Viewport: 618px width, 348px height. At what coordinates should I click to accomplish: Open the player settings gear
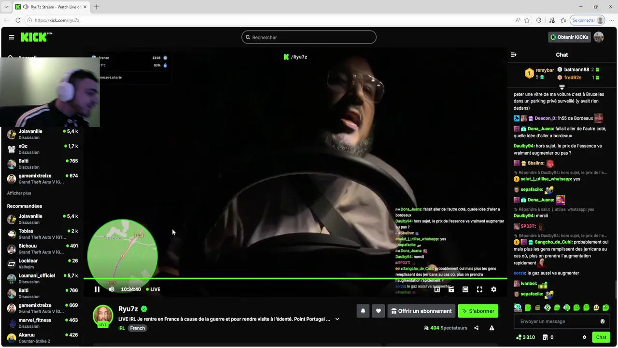point(493,290)
